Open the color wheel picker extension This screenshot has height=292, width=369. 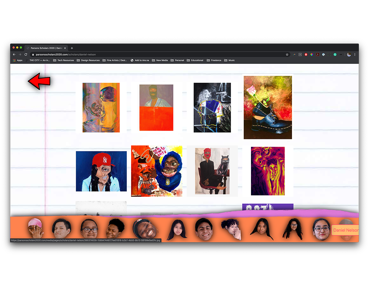click(312, 54)
